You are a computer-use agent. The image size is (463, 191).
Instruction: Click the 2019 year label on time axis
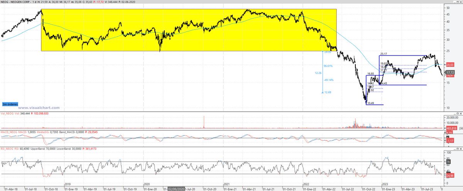tap(68, 184)
